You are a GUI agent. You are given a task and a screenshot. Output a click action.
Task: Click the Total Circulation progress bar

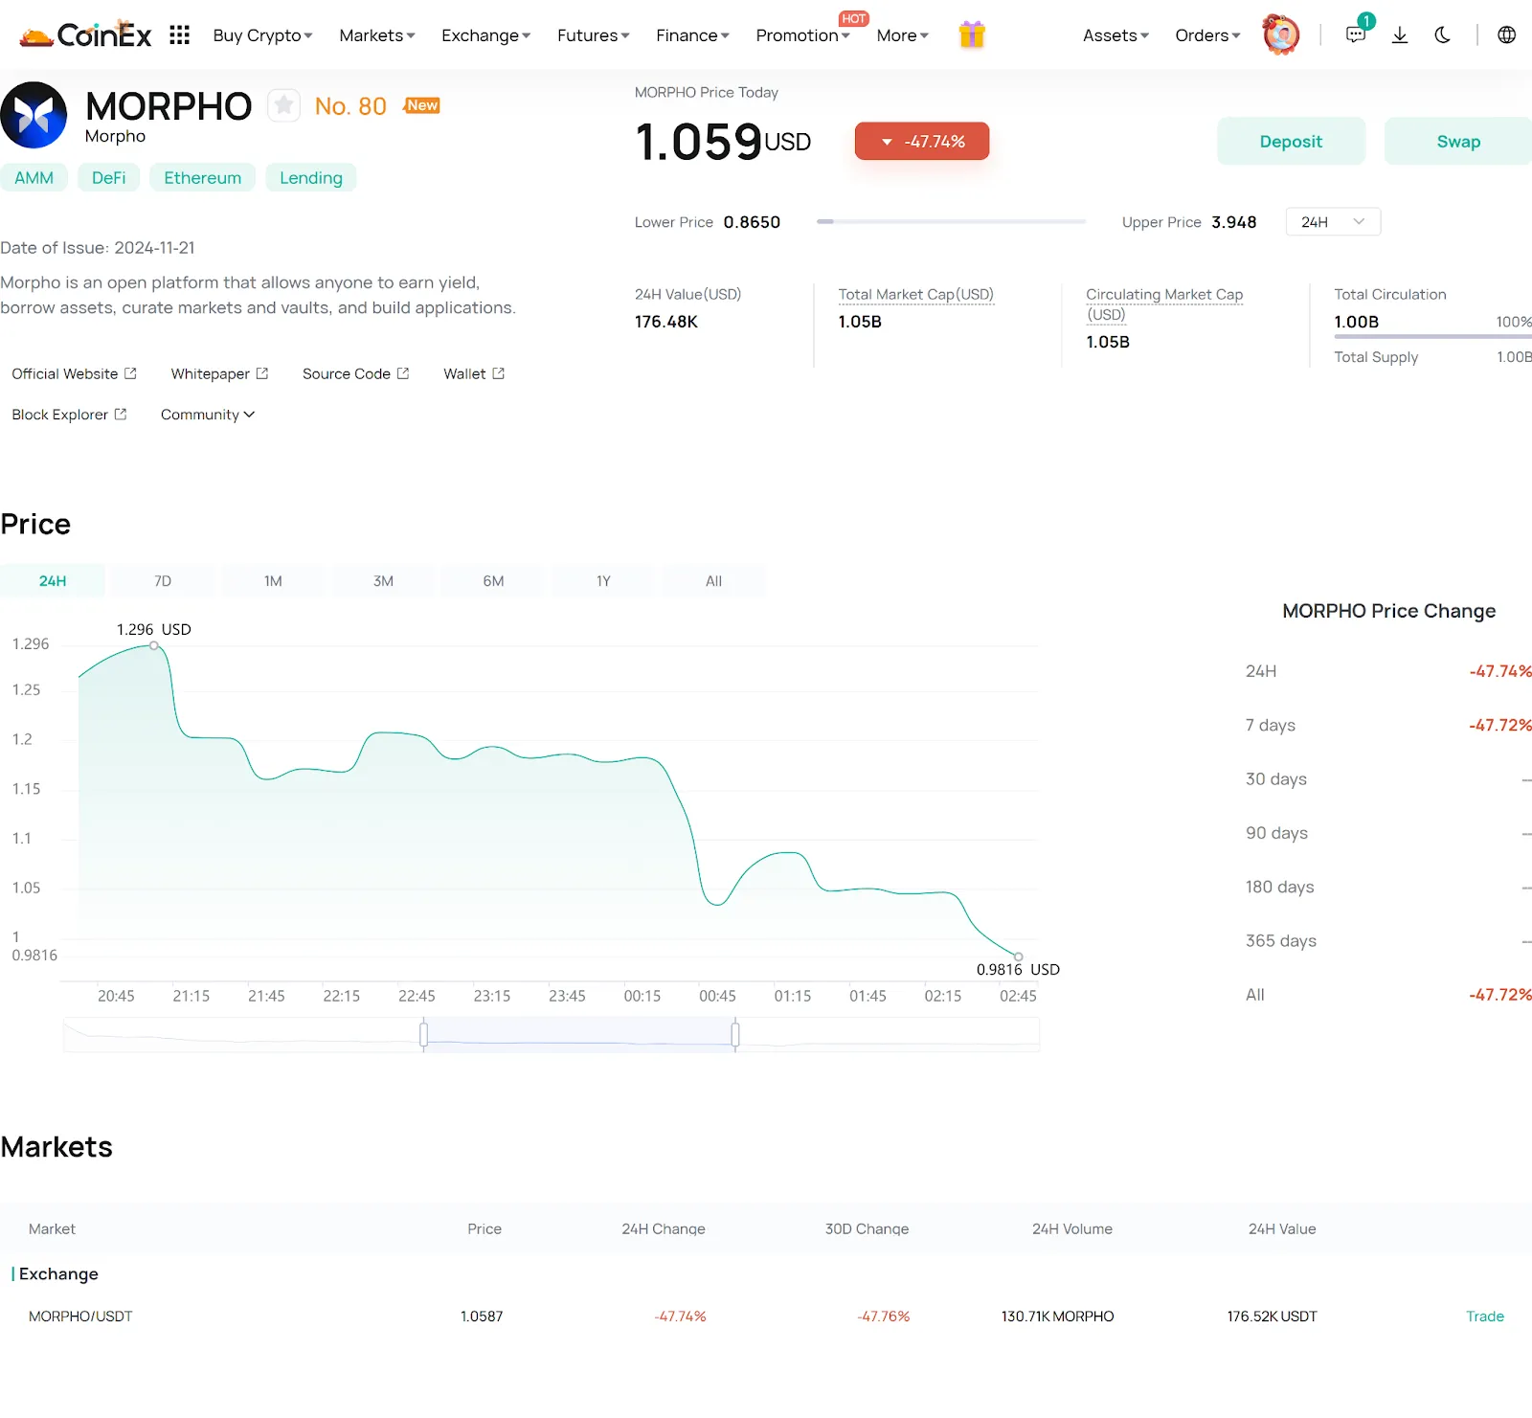pyautogui.click(x=1432, y=336)
